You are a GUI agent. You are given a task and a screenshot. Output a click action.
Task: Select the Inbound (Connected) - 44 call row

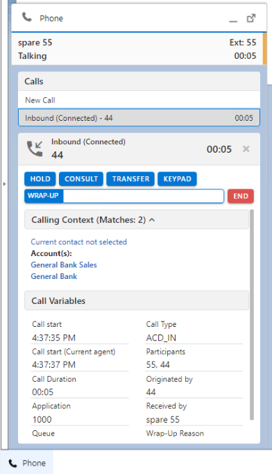[x=139, y=117]
